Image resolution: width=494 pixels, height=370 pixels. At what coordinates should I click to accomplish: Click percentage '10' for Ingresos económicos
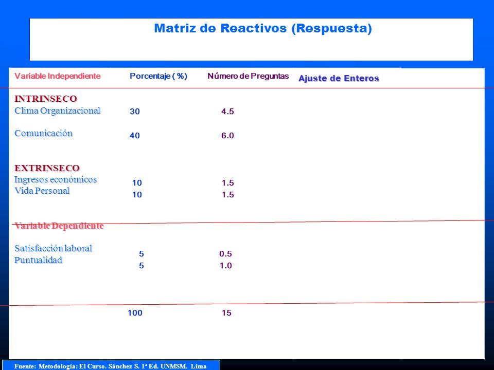coord(137,183)
